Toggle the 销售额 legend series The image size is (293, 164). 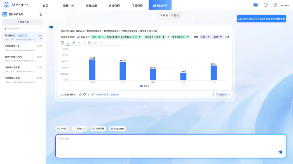(145, 86)
